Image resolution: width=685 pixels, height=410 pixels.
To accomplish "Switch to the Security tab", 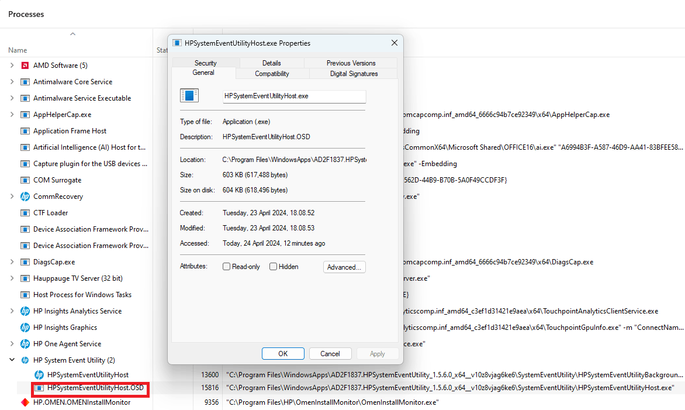I will click(205, 63).
